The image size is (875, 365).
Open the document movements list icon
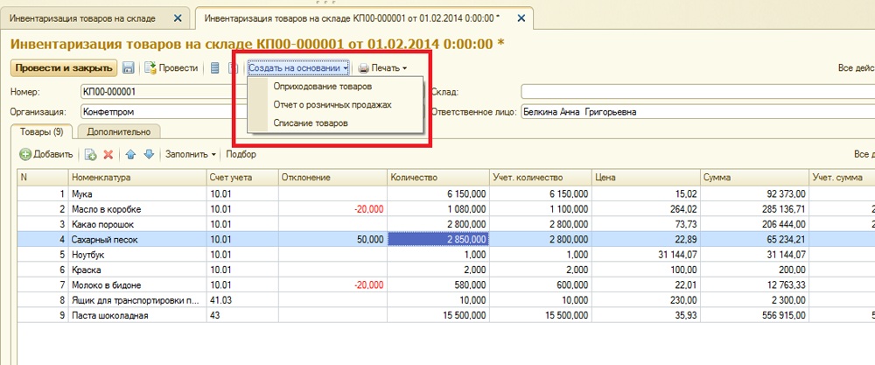click(x=216, y=68)
